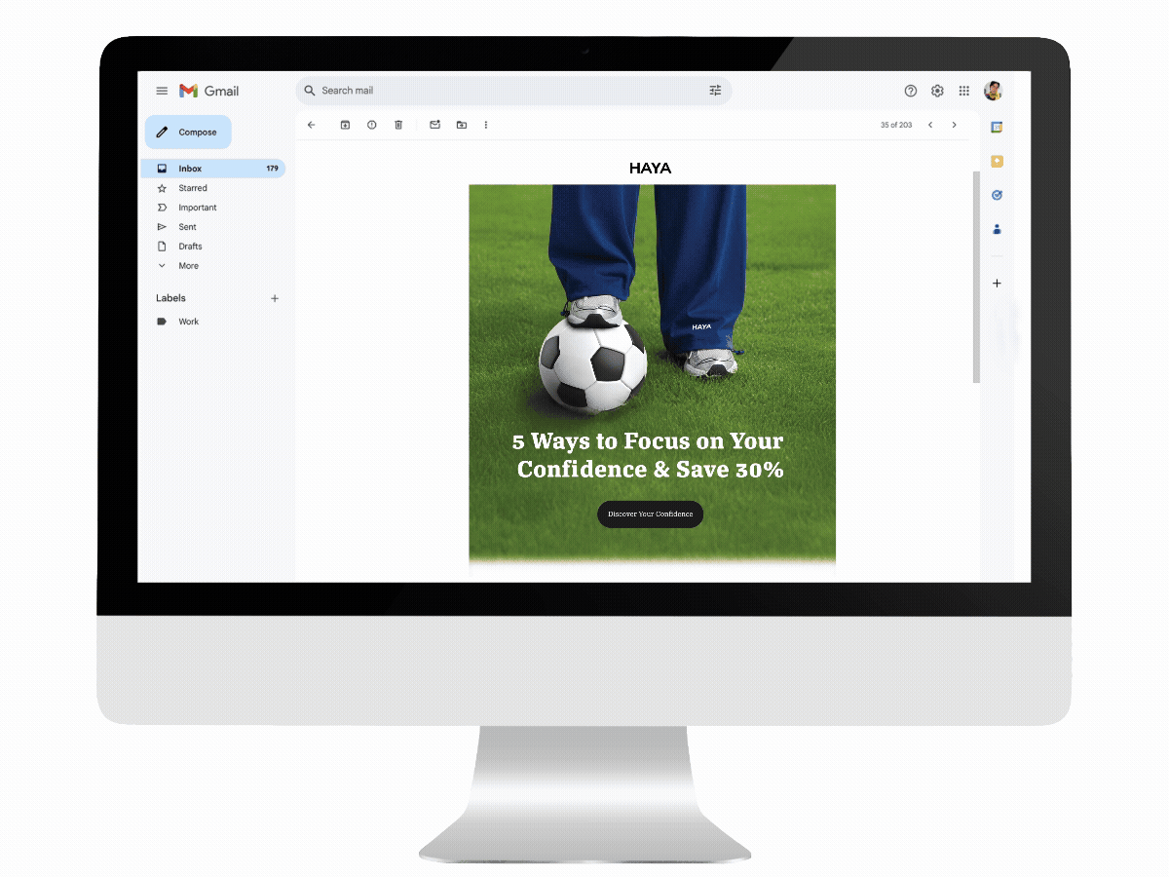
Task: Open Google Calendar side panel
Action: tap(997, 127)
